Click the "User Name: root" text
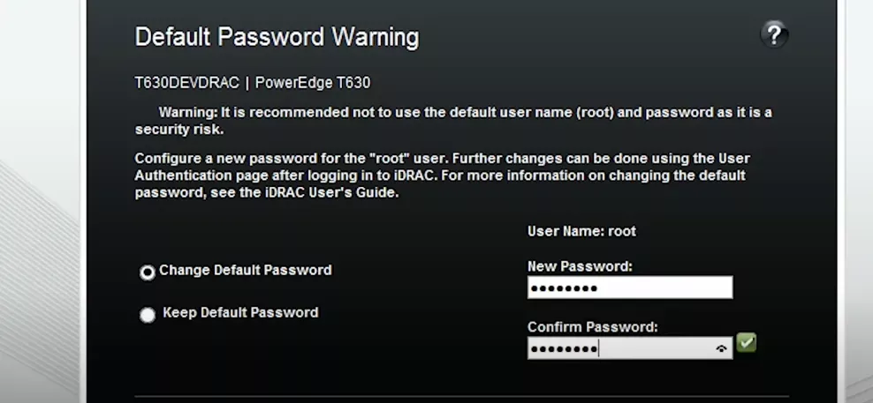 [x=581, y=232]
